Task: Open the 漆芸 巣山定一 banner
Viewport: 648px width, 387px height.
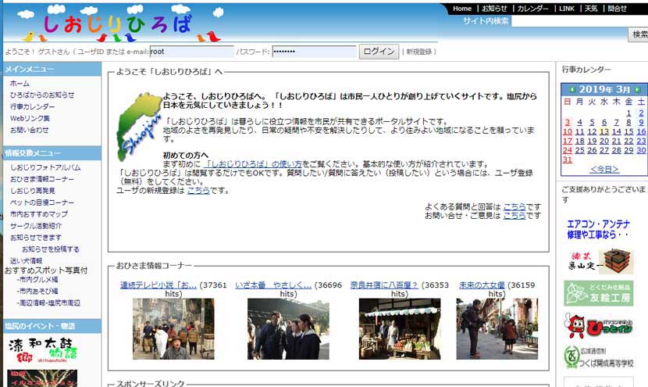Action: 600,261
